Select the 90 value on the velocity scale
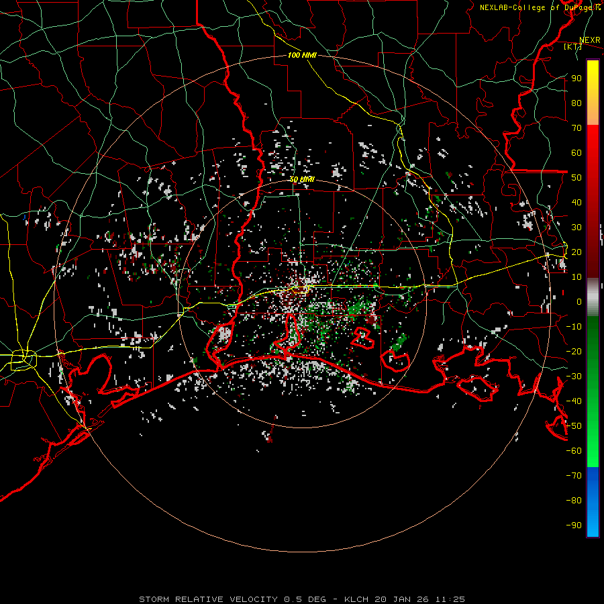604x604 pixels. [576, 79]
